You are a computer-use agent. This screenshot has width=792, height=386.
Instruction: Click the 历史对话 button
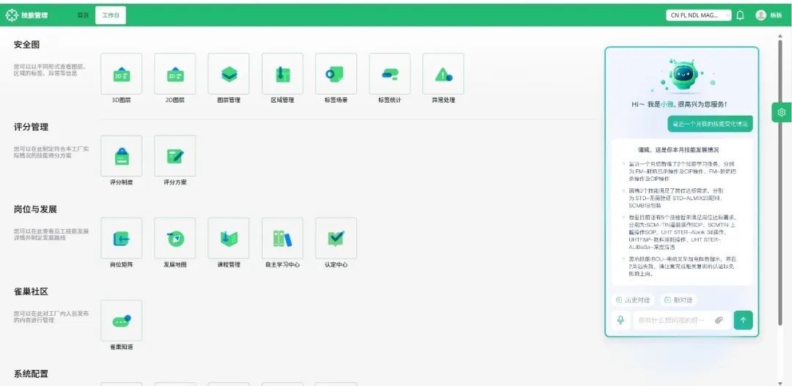tap(632, 300)
